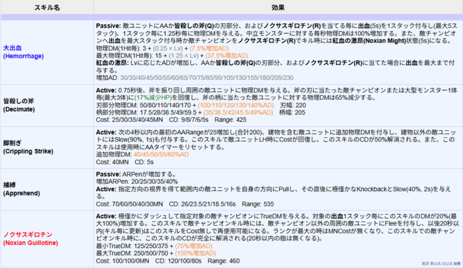Click 柄部分物理DM: 17.5/28/38.5/49/59.5 text
Image resolution: width=463 pixels, height=268 pixels.
[x=146, y=112]
